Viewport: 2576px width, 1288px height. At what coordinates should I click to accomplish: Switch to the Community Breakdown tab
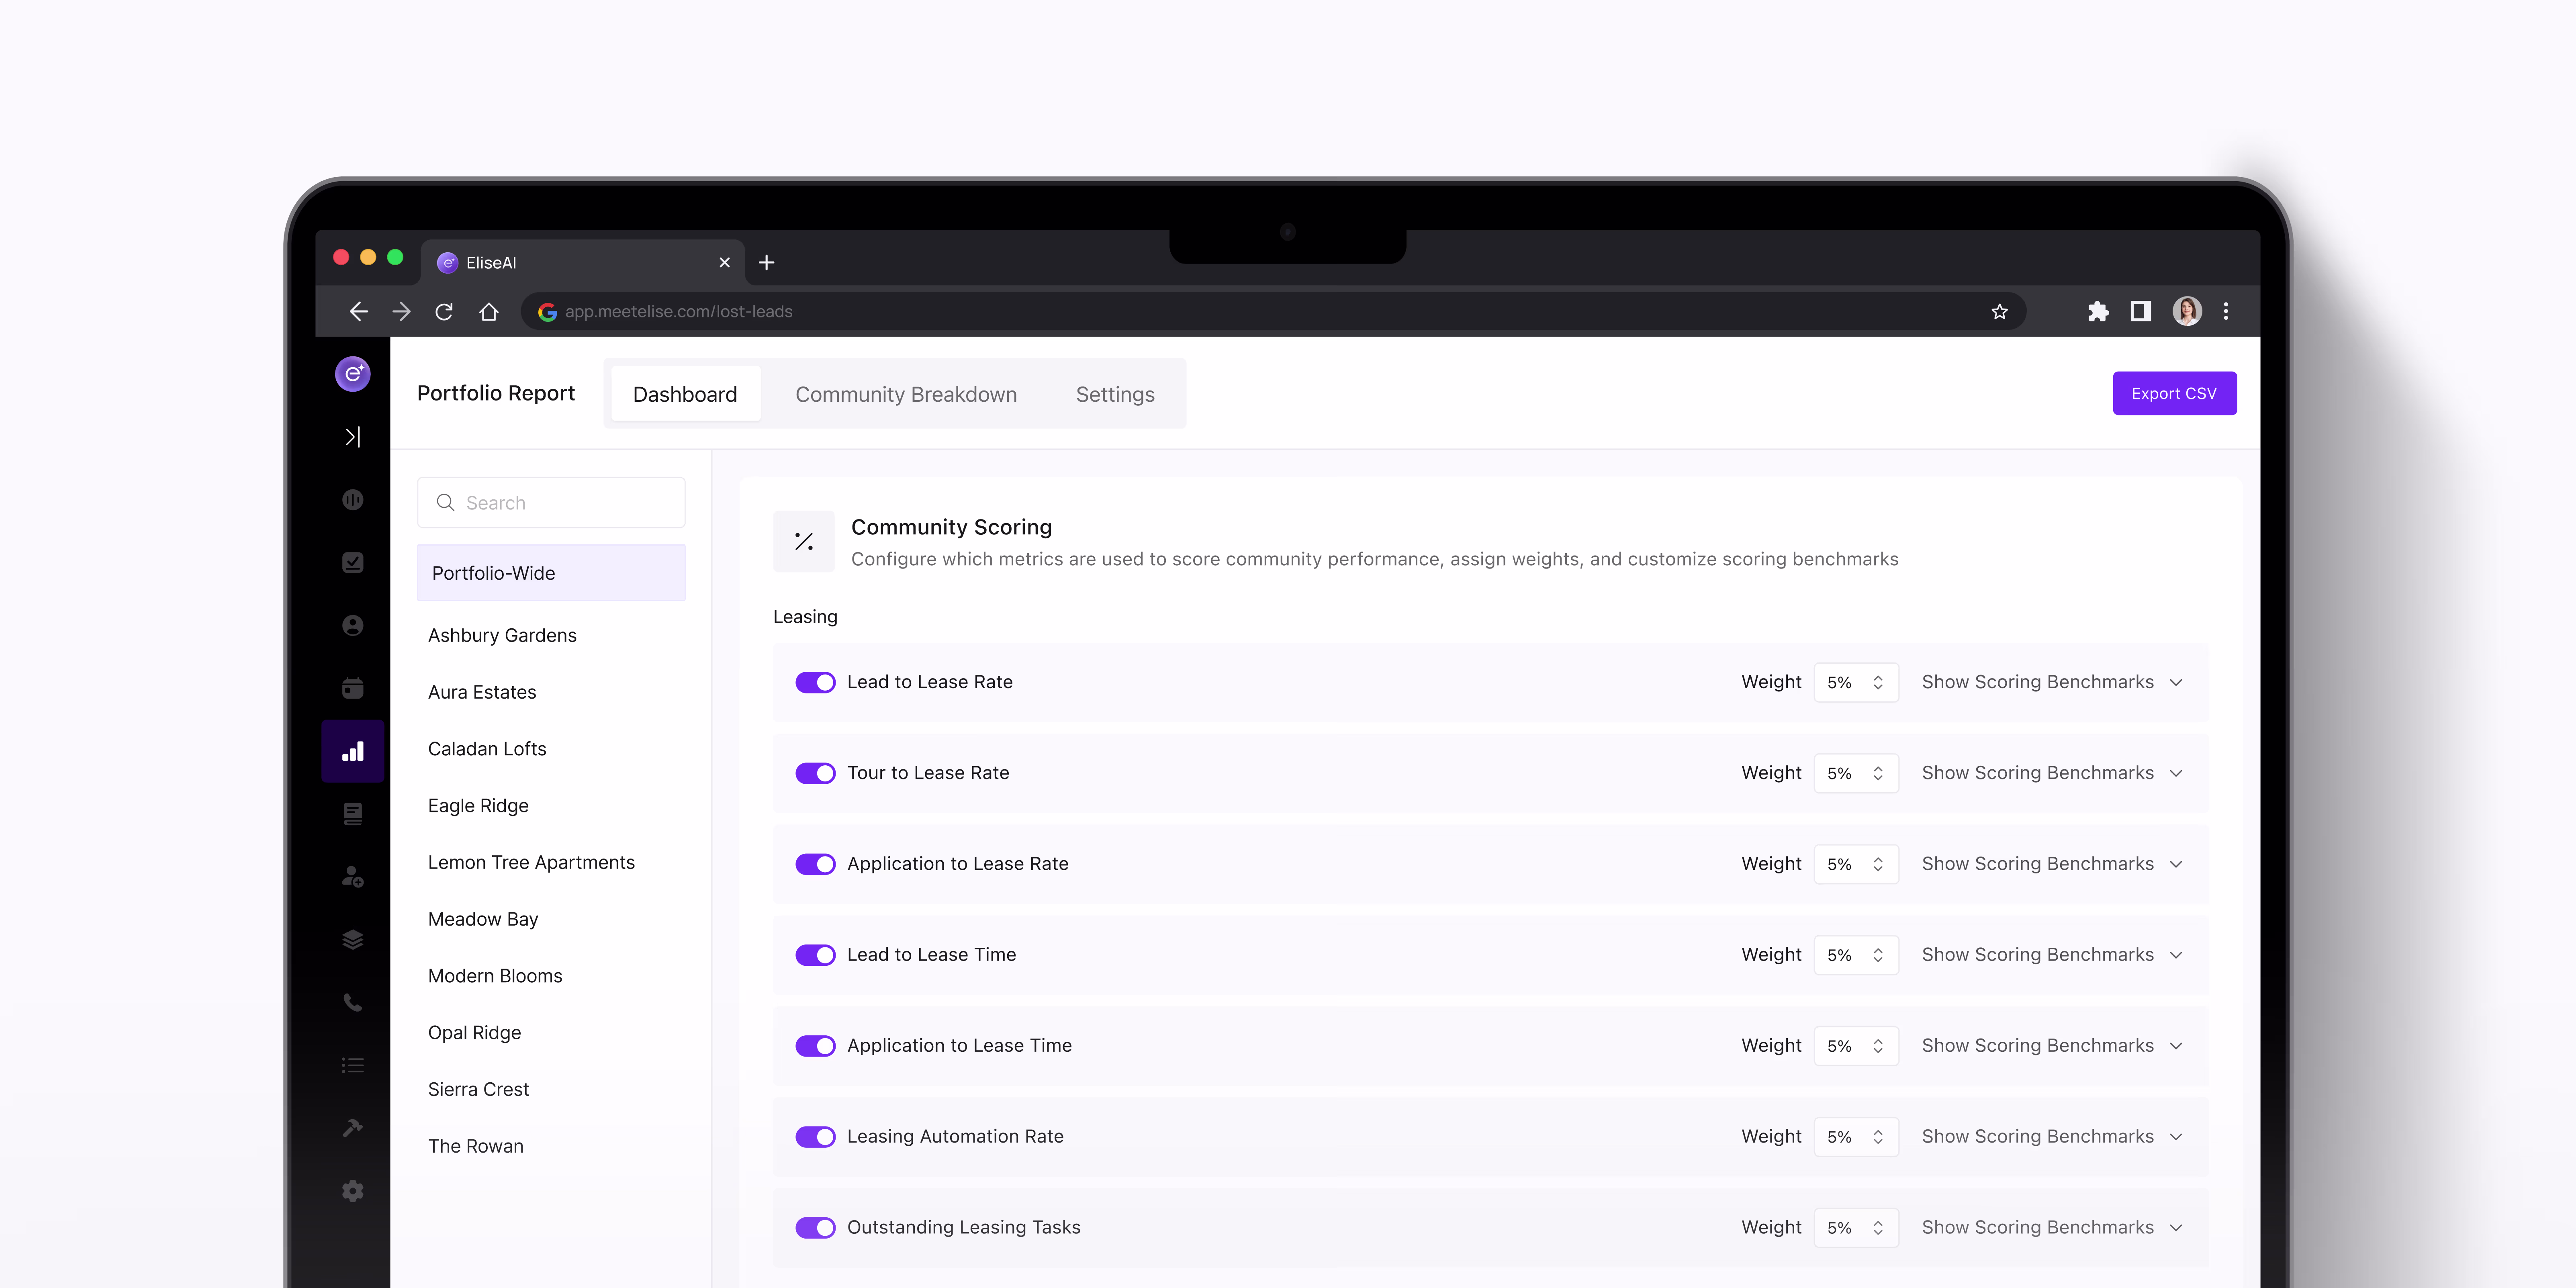pyautogui.click(x=905, y=394)
